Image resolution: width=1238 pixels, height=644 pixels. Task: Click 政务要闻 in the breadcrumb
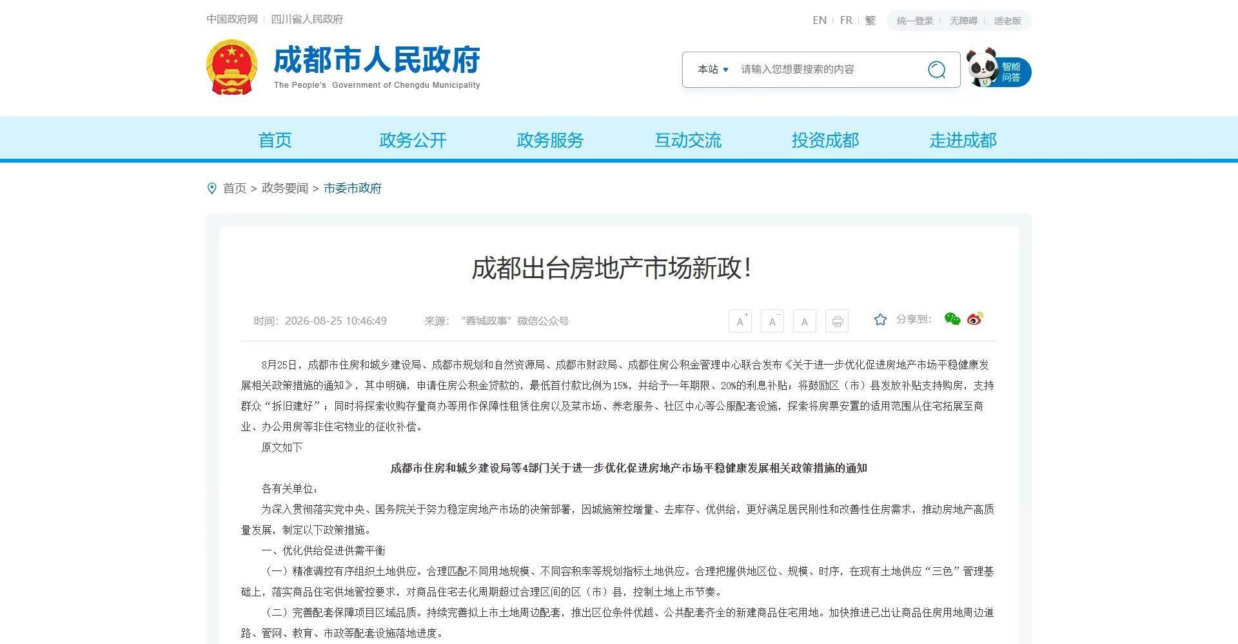point(285,188)
